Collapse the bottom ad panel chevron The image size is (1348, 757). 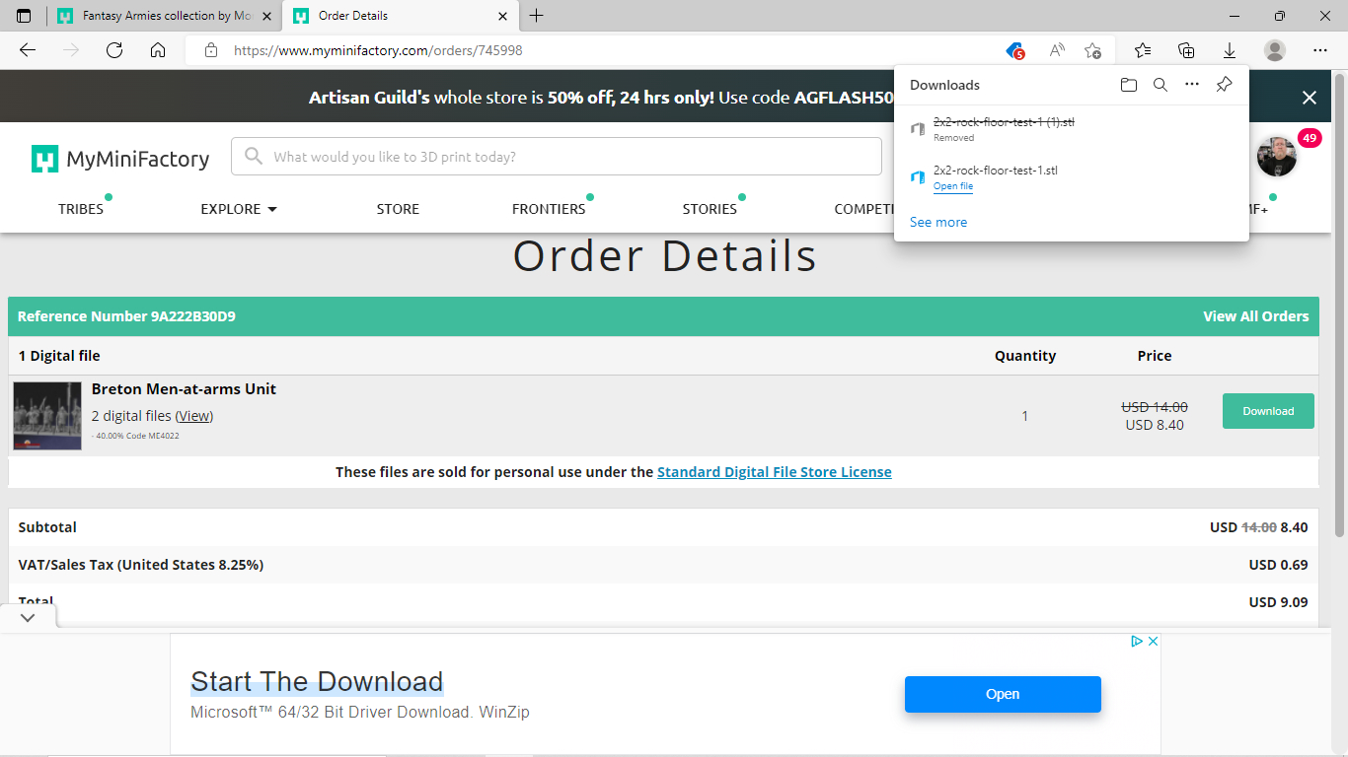28,617
